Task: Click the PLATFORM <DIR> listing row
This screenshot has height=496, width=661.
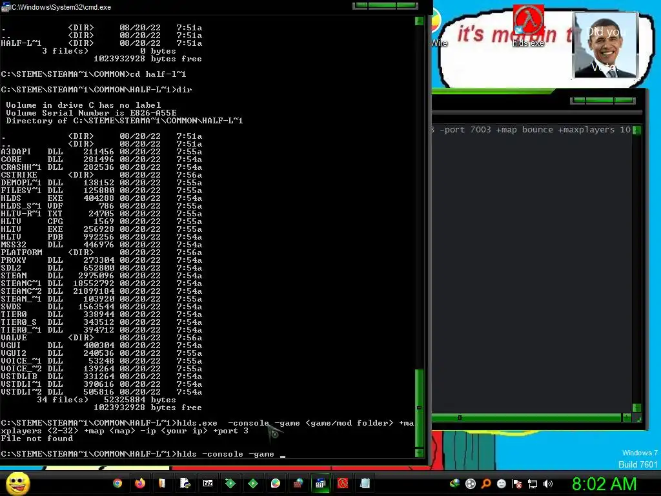Action: point(101,253)
